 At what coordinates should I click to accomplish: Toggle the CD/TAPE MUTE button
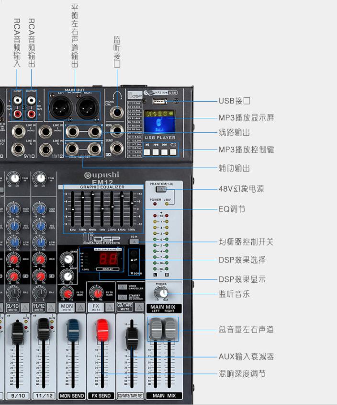tap(139, 307)
